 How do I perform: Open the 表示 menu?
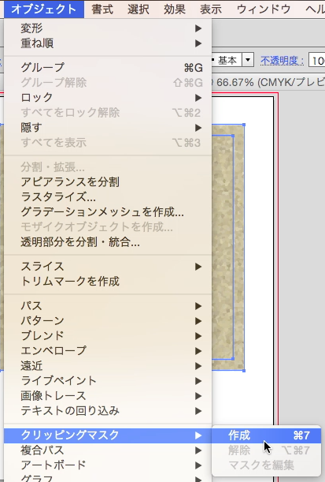click(x=211, y=9)
